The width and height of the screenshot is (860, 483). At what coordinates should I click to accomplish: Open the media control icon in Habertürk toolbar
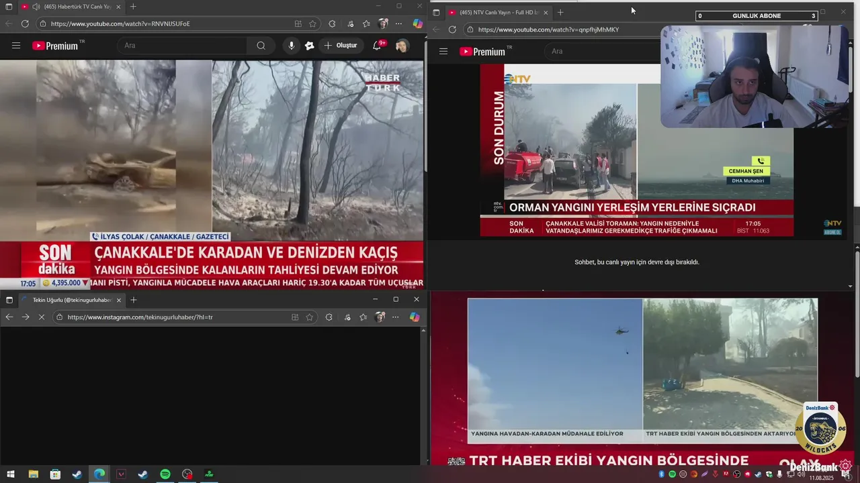tap(349, 23)
